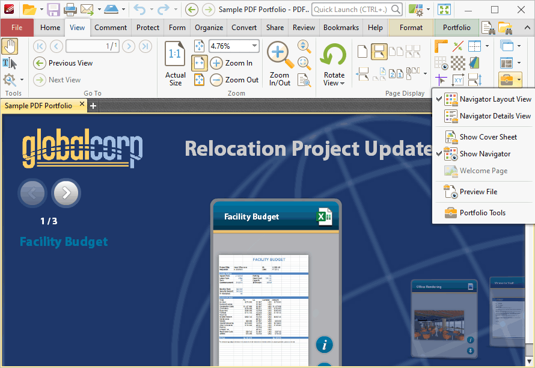Click the Actual Size 1:1 icon
535x368 pixels.
pos(175,54)
